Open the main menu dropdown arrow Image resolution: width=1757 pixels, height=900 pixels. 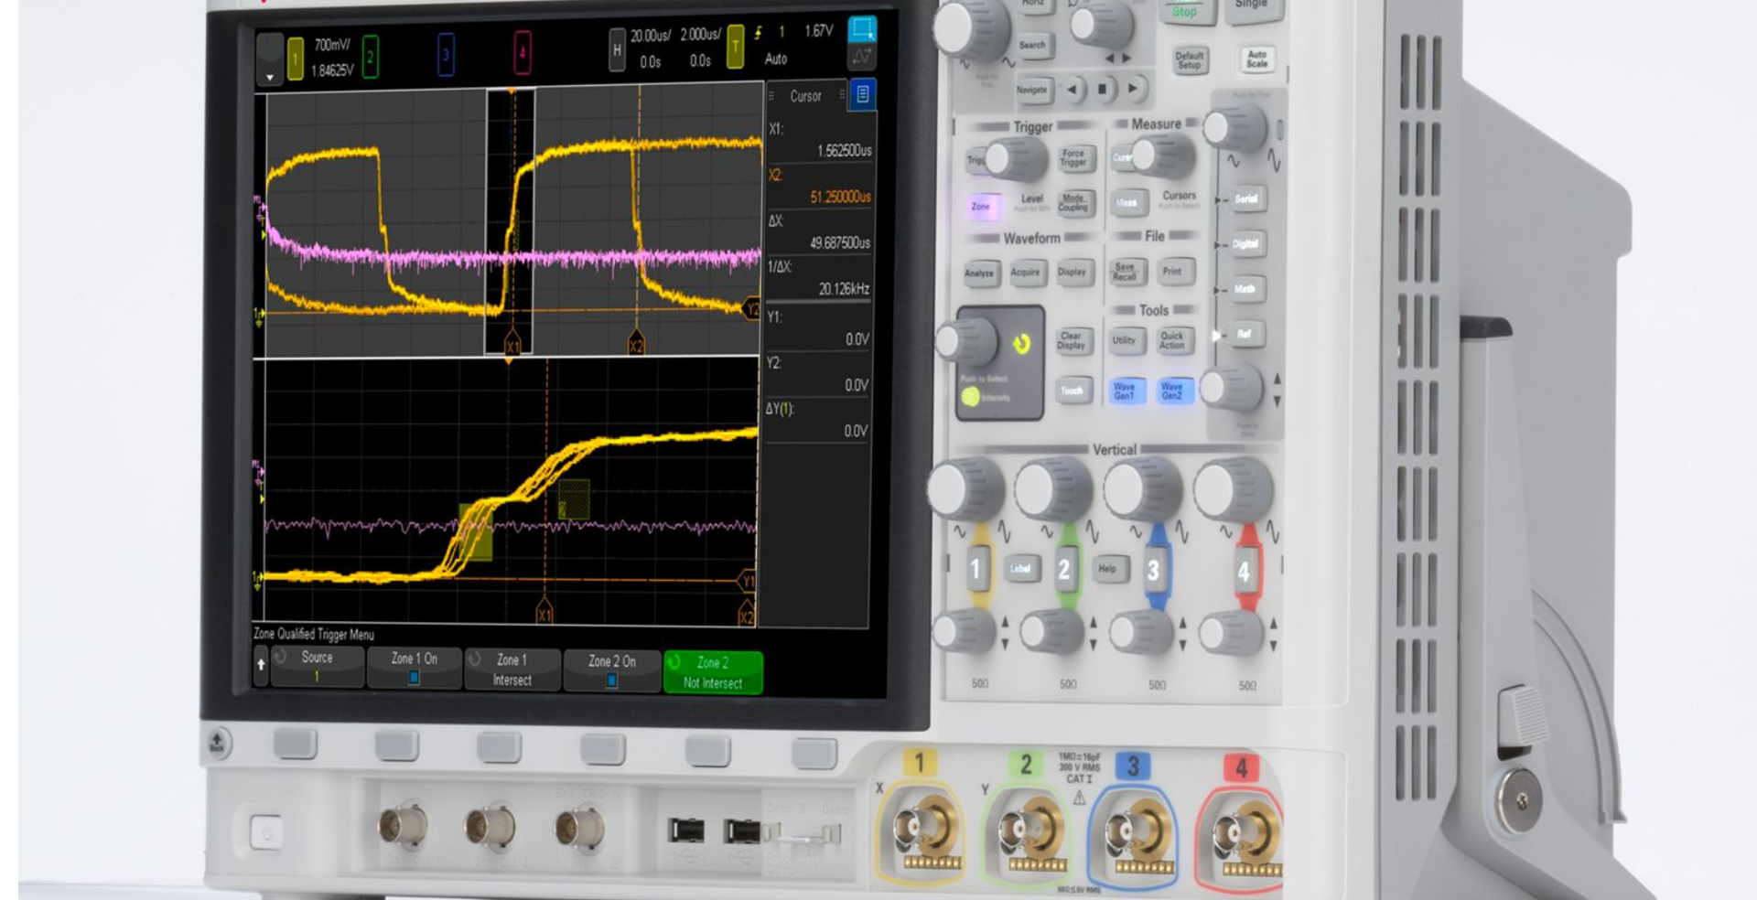pos(269,59)
